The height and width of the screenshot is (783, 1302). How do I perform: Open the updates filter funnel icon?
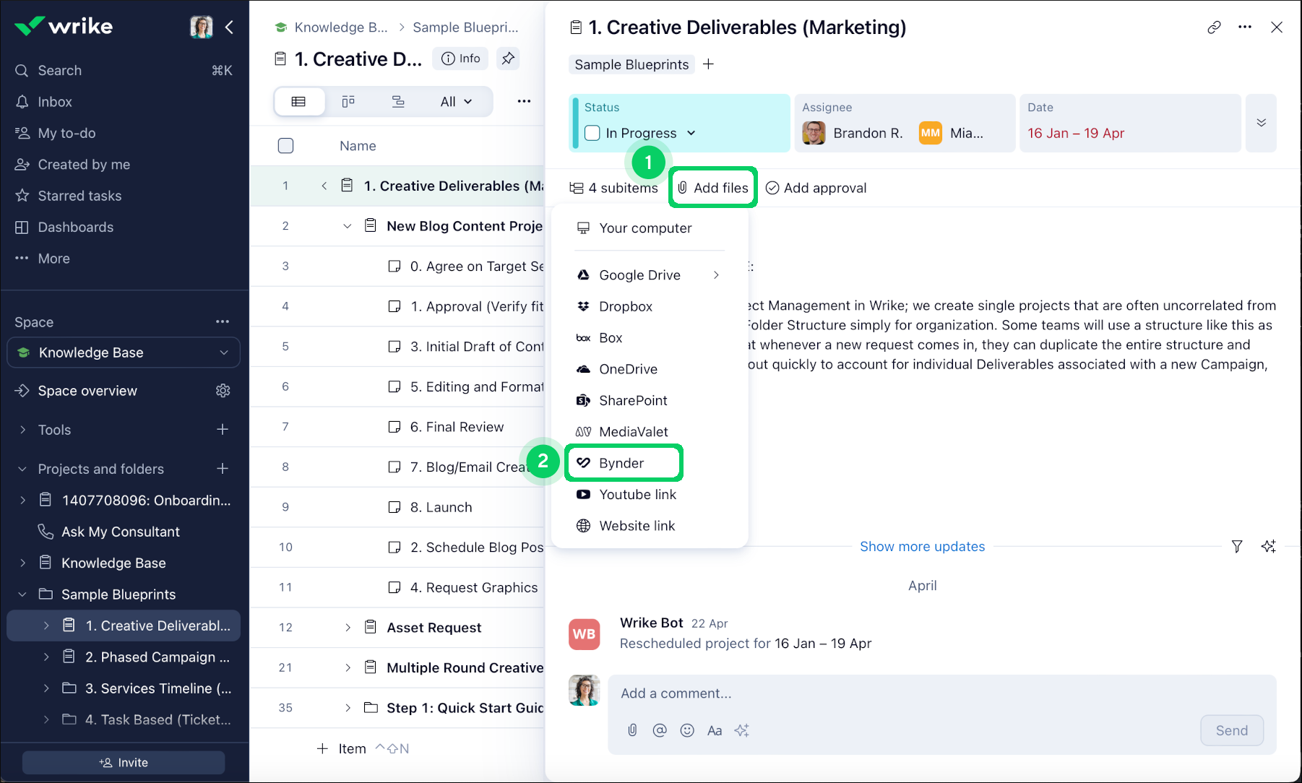coord(1237,547)
